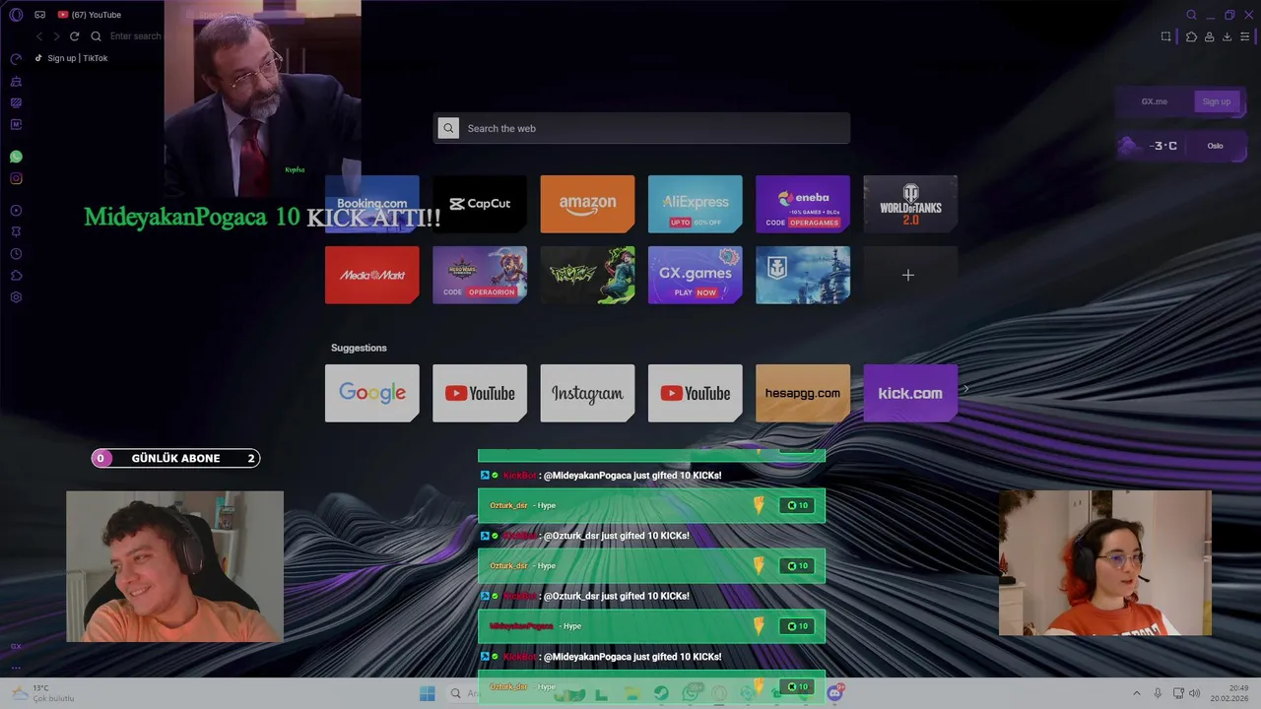Reload the page with the refresh icon
The width and height of the screenshot is (1261, 709).
pos(74,36)
